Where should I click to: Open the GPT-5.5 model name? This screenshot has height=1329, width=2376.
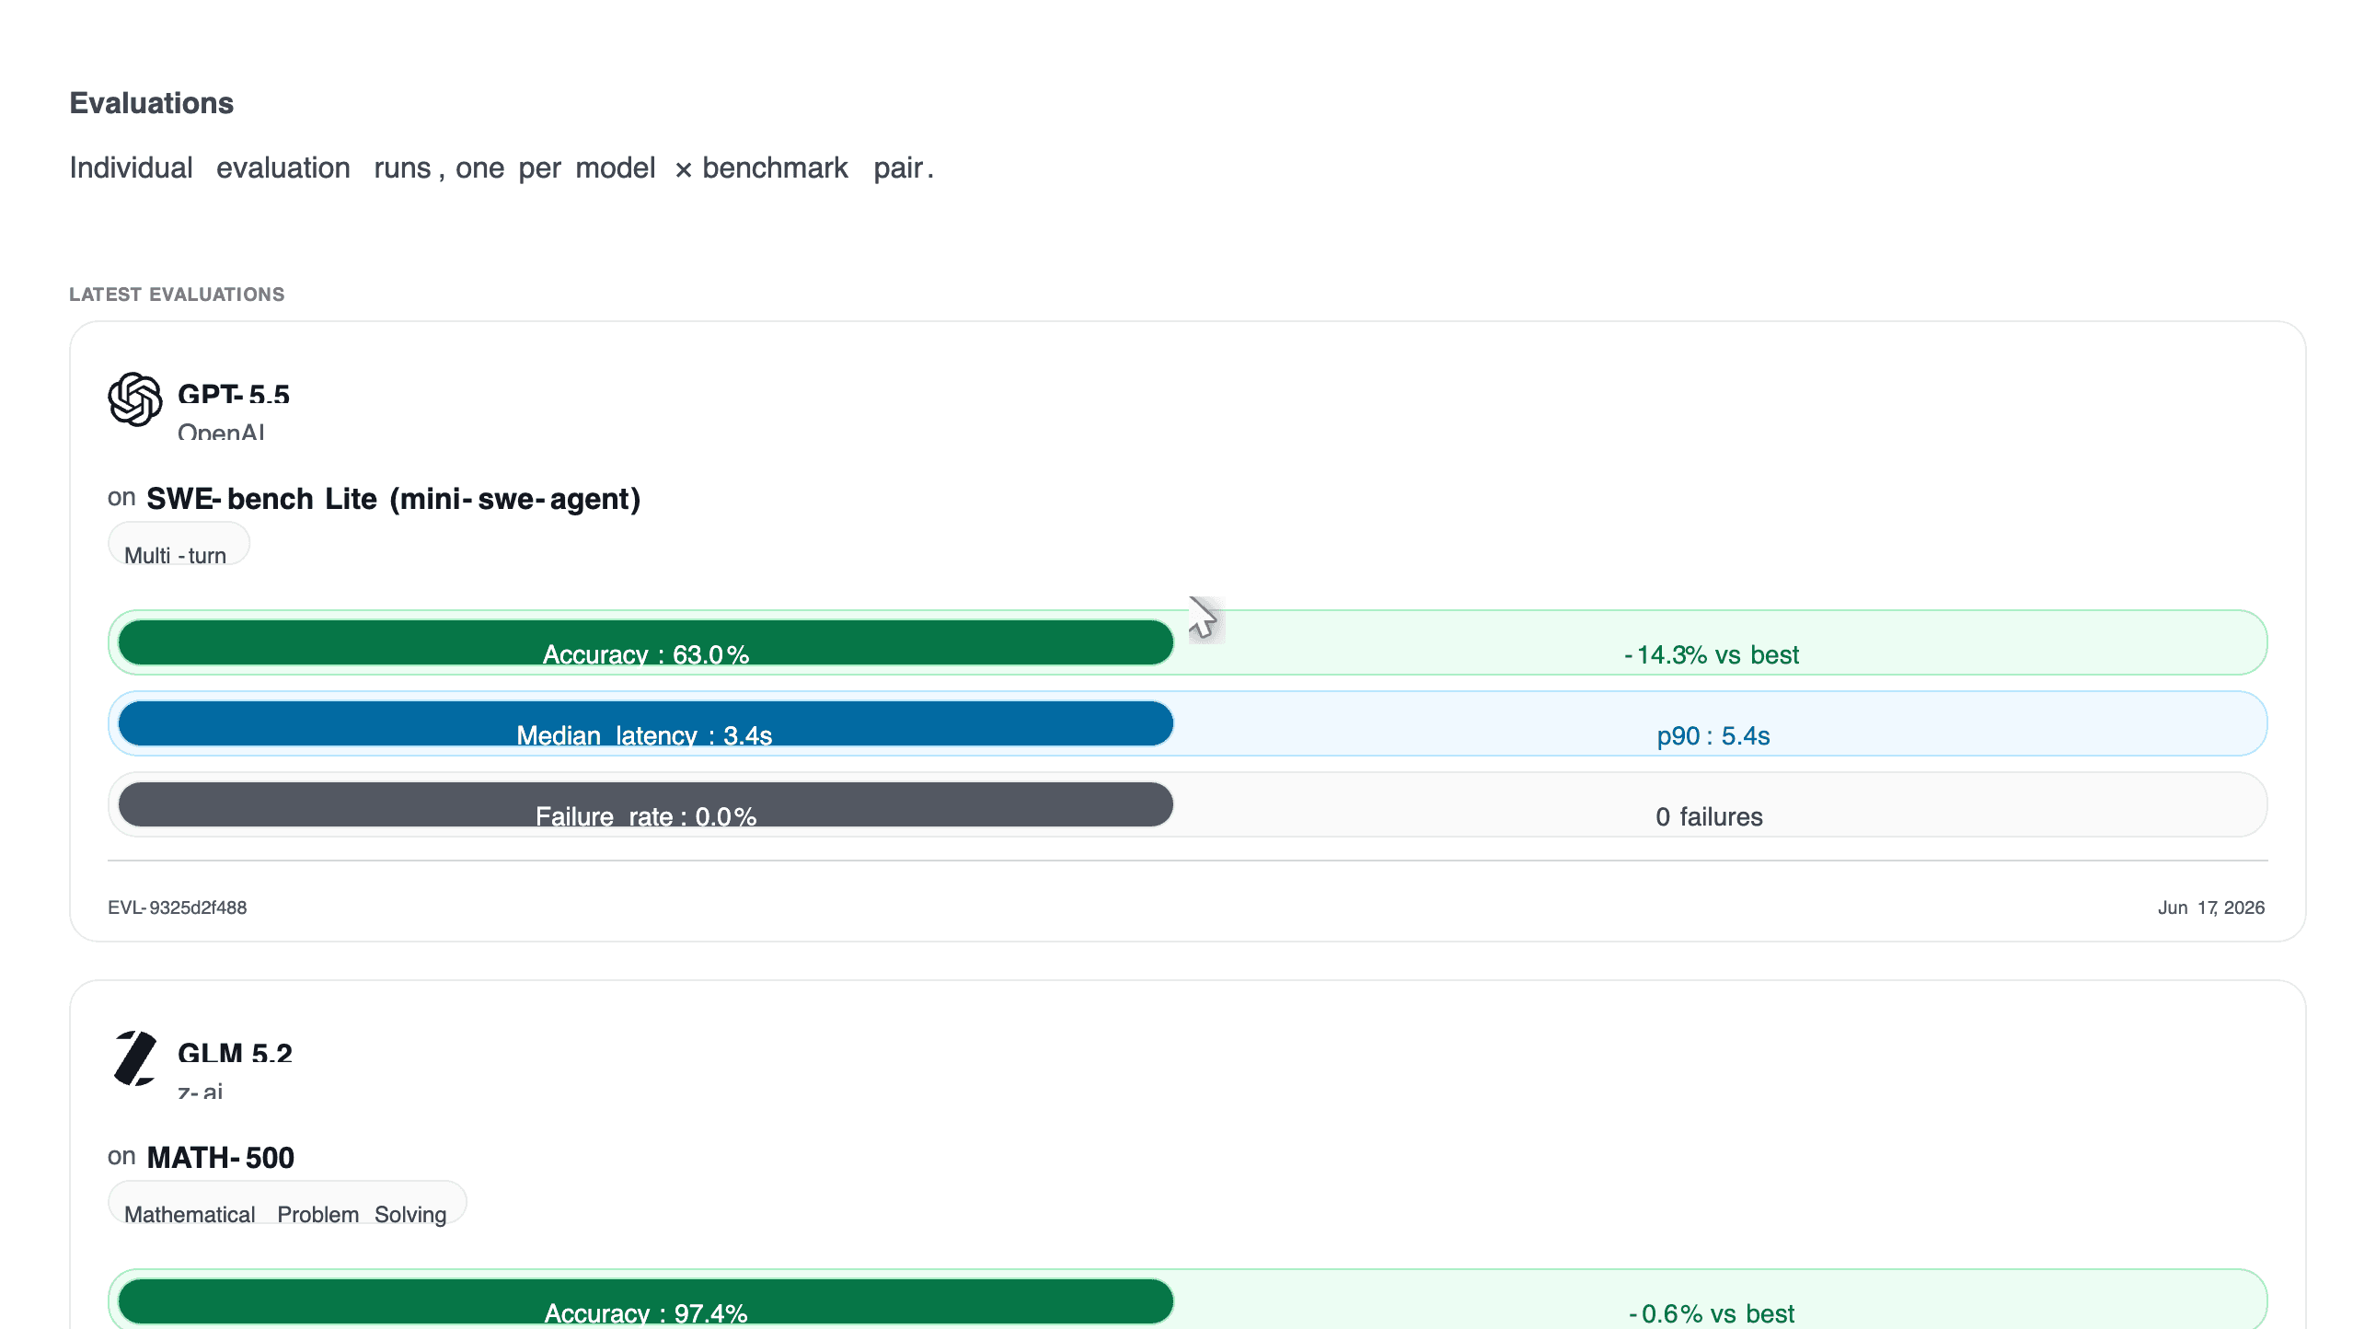[x=234, y=394]
